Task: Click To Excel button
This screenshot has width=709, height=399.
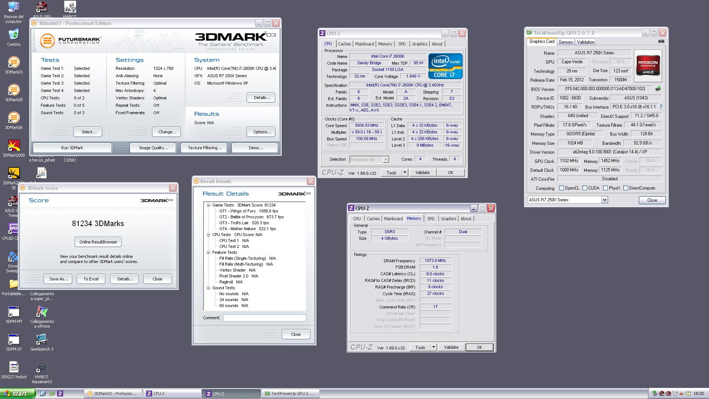Action: (91, 279)
